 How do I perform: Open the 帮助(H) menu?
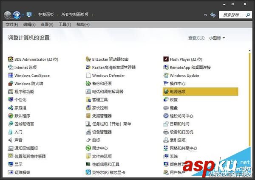(83, 25)
